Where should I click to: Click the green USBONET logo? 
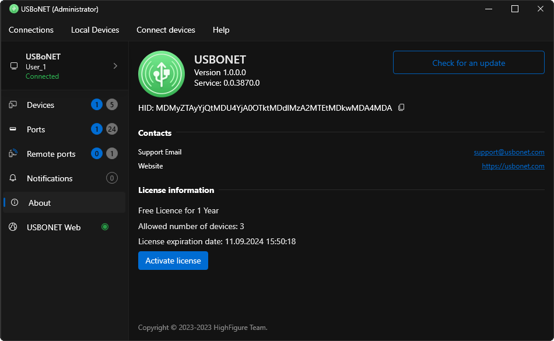(162, 74)
